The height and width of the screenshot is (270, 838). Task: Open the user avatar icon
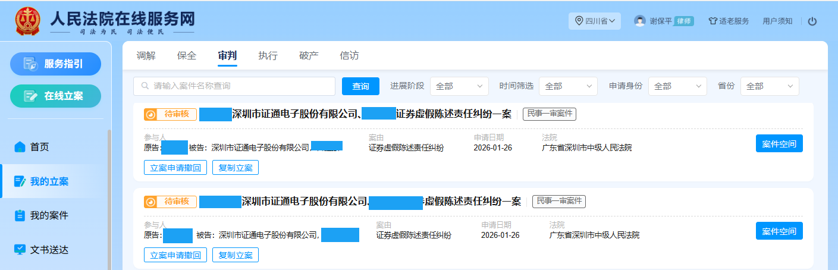point(640,21)
